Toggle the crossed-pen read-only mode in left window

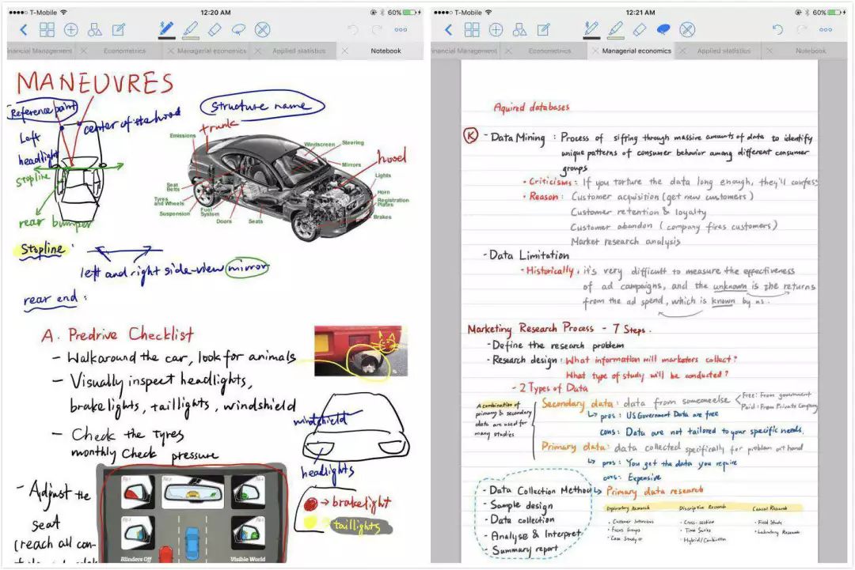pos(263,30)
